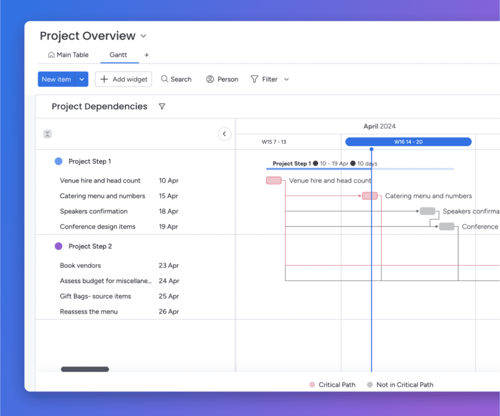Select the 'Gift Bags- source items' row
The image size is (500, 416).
(x=135, y=296)
